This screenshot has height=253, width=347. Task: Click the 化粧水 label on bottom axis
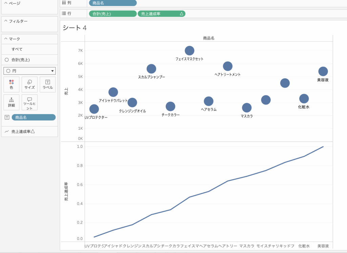[x=304, y=246]
